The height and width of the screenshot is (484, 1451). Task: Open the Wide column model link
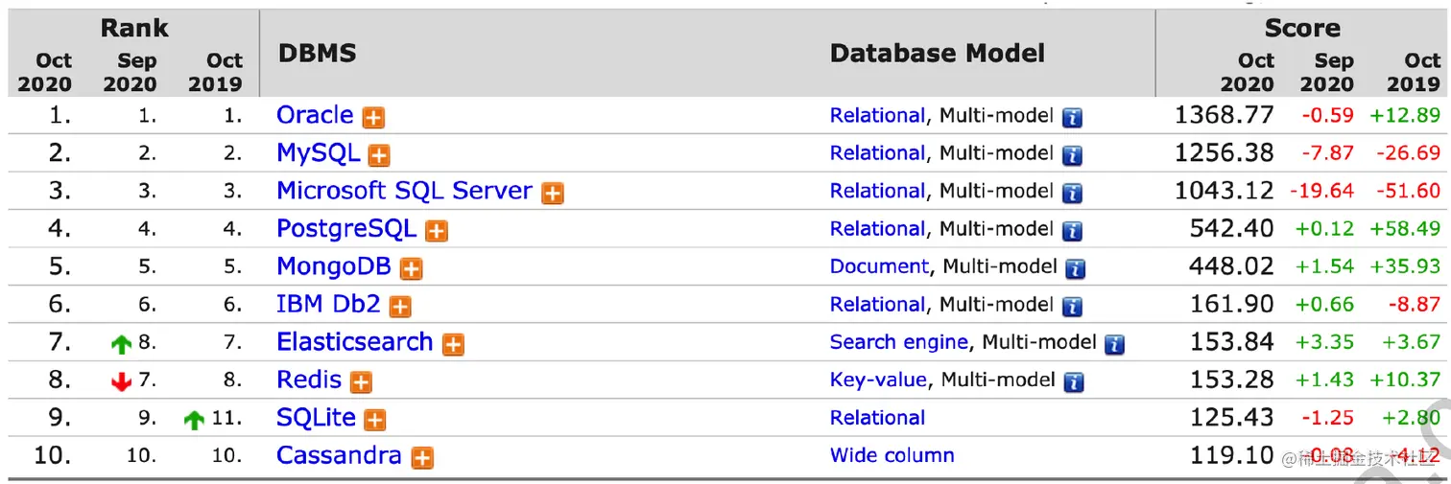click(892, 455)
